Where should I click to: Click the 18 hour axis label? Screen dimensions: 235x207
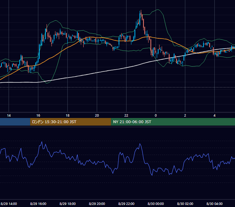68,116
